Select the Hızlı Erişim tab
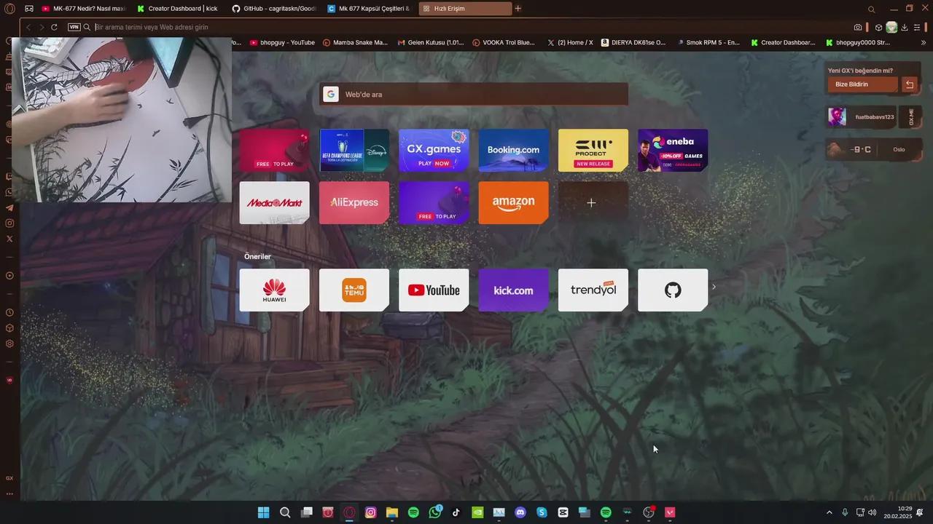The width and height of the screenshot is (933, 524). [x=465, y=9]
